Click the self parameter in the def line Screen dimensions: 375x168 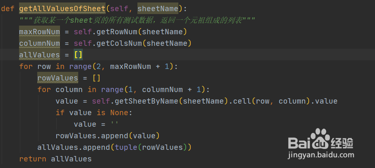pyautogui.click(x=119, y=9)
